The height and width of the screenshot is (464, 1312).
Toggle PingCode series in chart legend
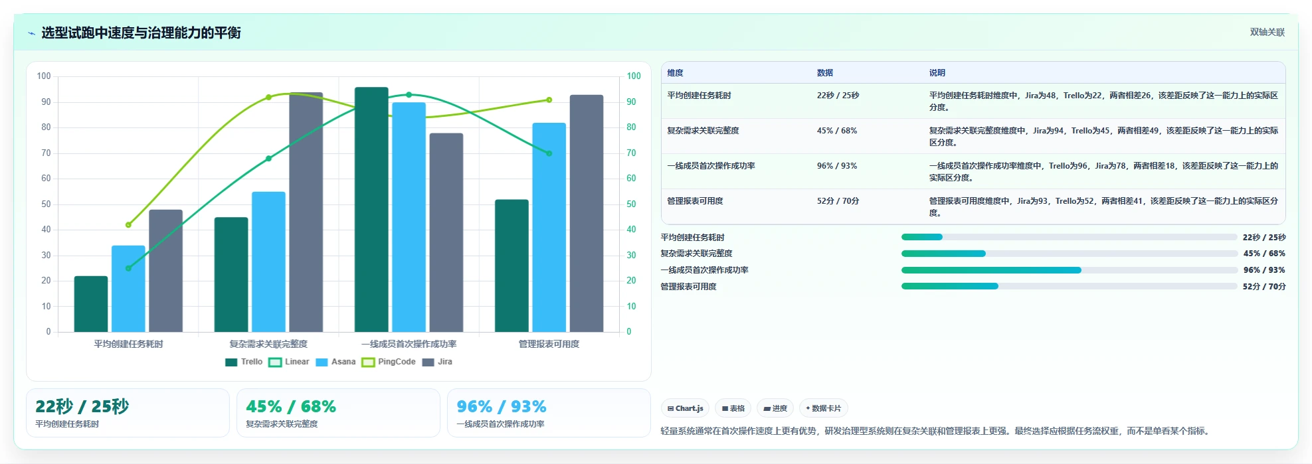pos(389,362)
